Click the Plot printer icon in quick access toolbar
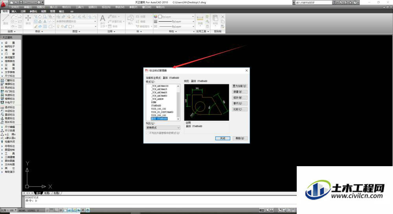The image size is (393, 214). tap(39, 2)
